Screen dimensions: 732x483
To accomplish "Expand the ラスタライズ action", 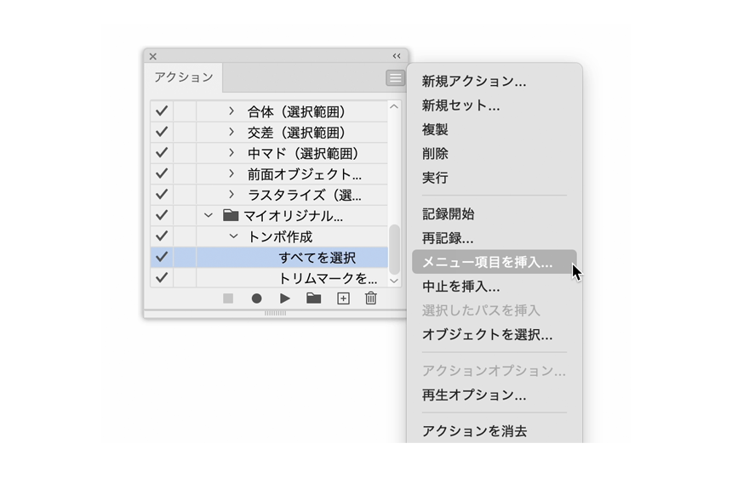I will [x=232, y=195].
